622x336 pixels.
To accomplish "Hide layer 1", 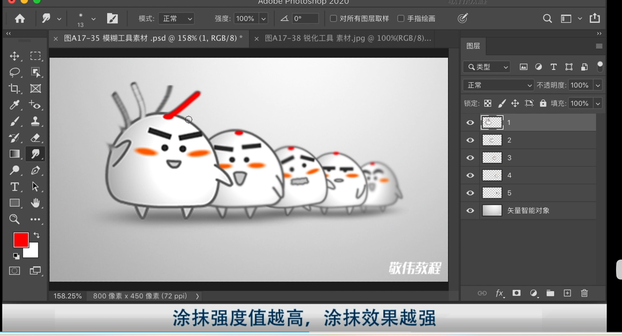I will 470,122.
